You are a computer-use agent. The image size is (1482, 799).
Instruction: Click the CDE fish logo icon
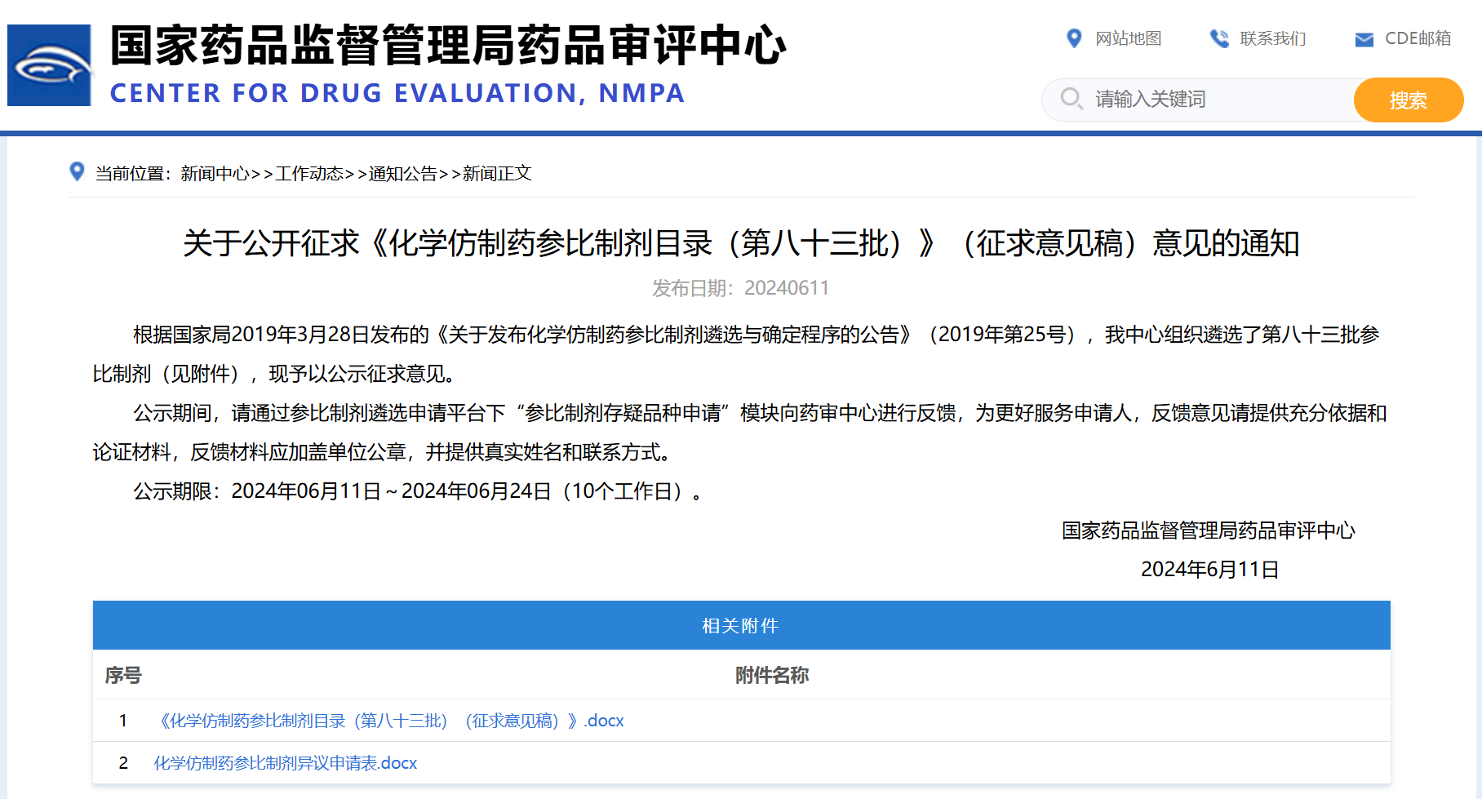click(x=50, y=65)
